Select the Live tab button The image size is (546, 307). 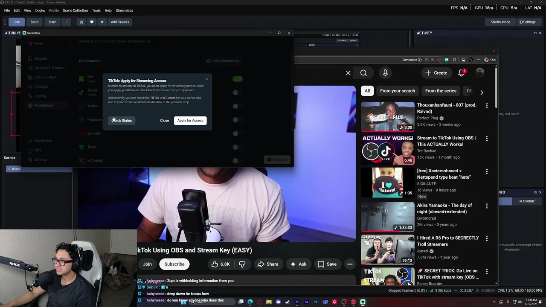[16, 22]
